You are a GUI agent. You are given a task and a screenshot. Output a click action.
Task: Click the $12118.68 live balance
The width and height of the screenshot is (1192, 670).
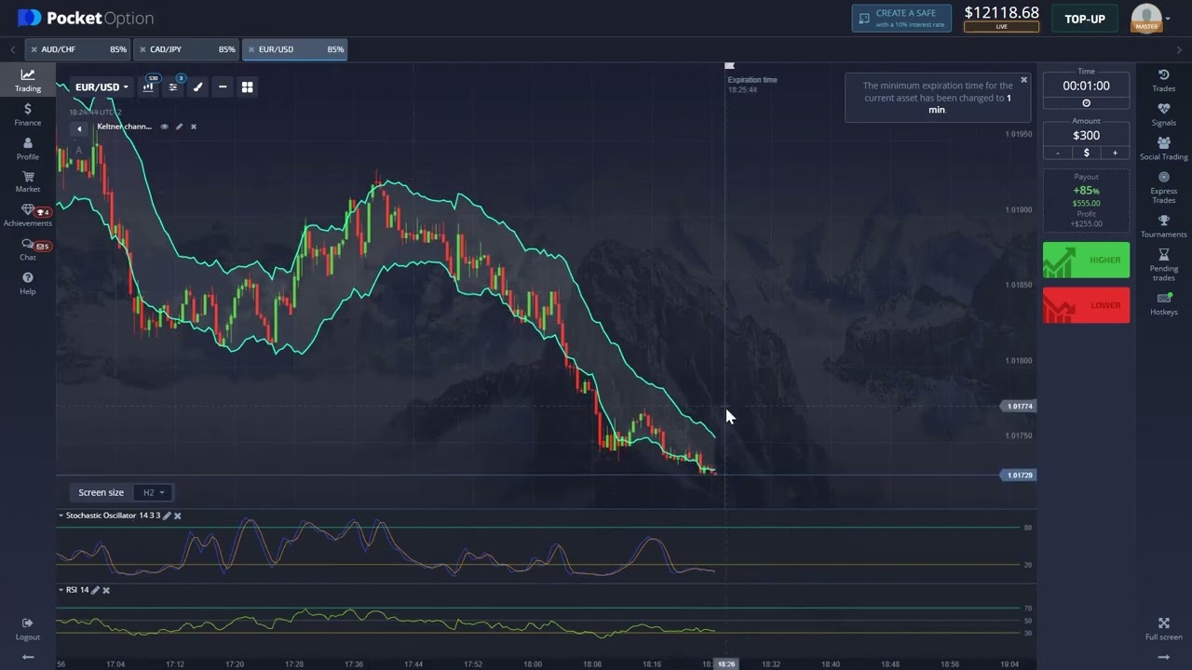(x=1001, y=13)
